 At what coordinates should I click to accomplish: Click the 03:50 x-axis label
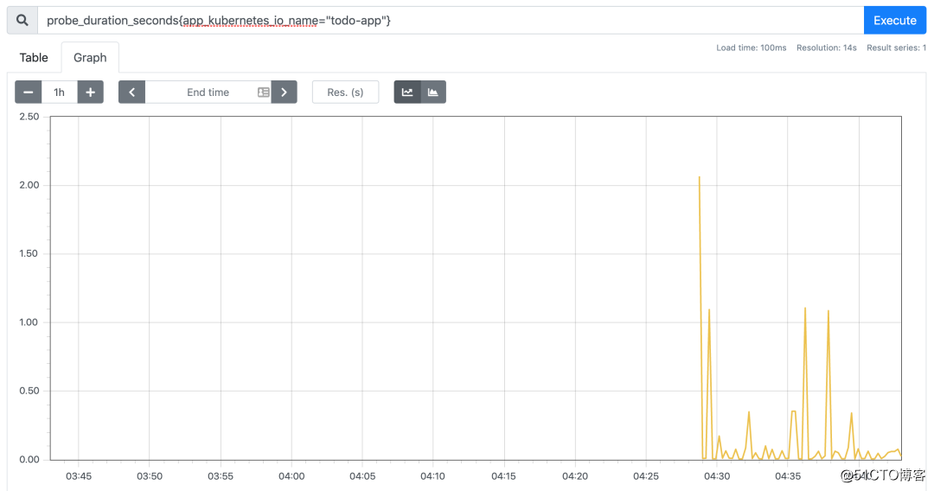pos(150,476)
